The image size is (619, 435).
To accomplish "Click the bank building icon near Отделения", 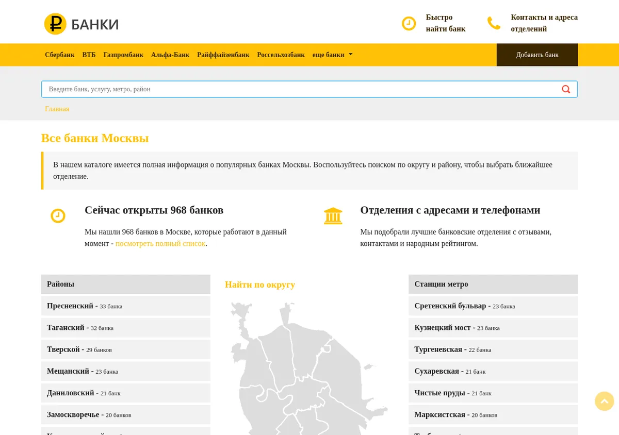I will [x=333, y=216].
